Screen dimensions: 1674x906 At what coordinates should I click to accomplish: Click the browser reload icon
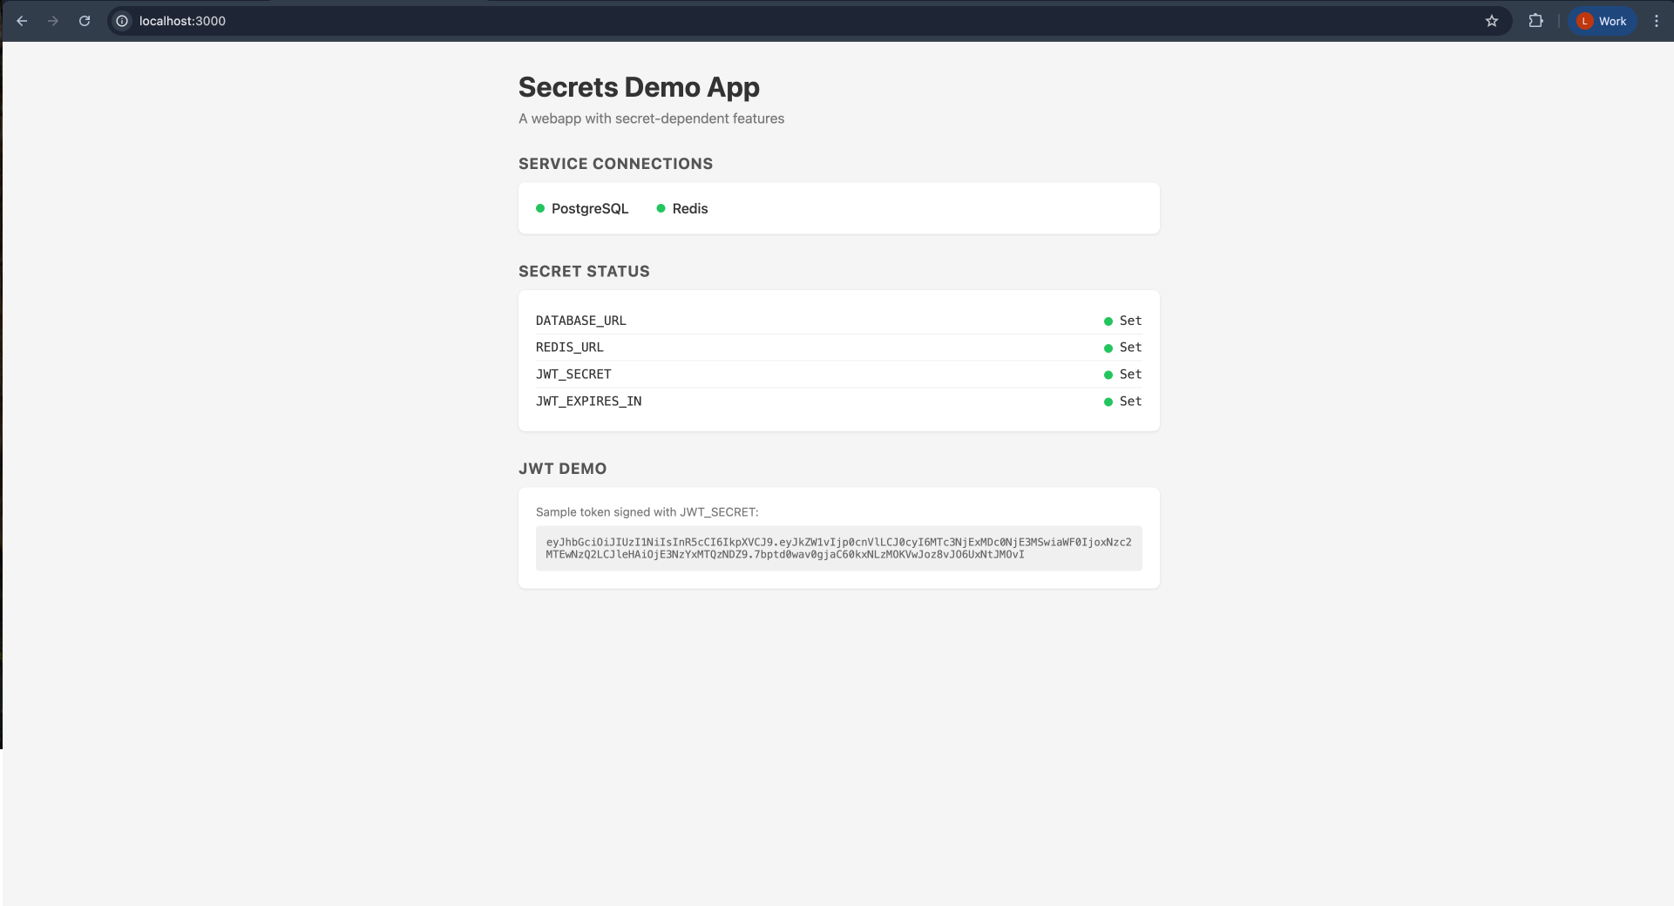(85, 20)
